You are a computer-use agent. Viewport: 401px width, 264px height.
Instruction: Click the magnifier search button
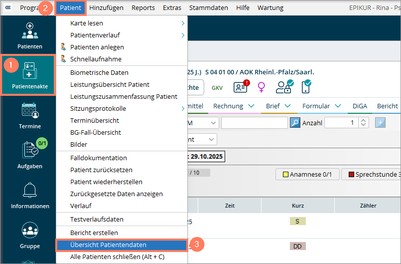tap(295, 123)
